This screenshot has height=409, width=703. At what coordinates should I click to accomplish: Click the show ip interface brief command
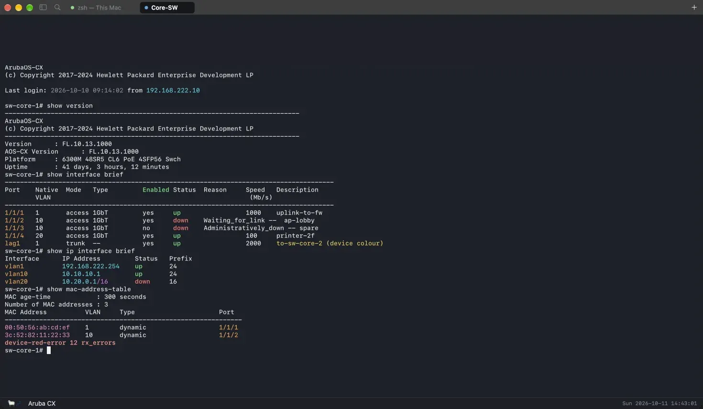(91, 251)
